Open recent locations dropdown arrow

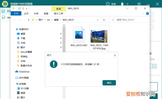(x=25, y=20)
